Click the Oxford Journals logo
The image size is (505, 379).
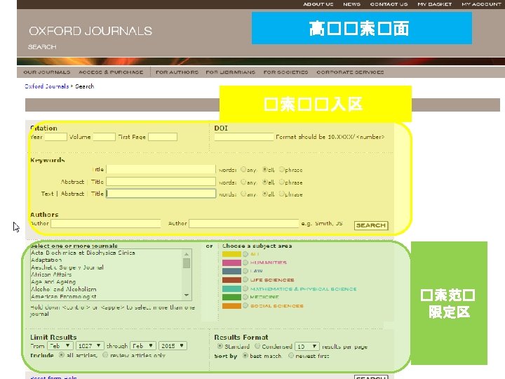tap(90, 31)
